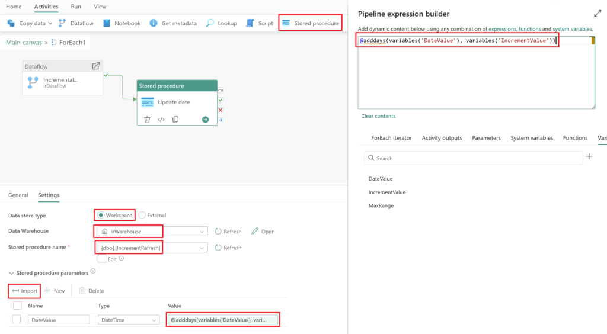Open the expressions help link
The width and height of the screenshot is (607, 334).
(502, 29)
